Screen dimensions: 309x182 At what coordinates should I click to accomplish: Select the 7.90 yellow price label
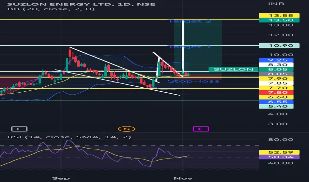[276, 78]
